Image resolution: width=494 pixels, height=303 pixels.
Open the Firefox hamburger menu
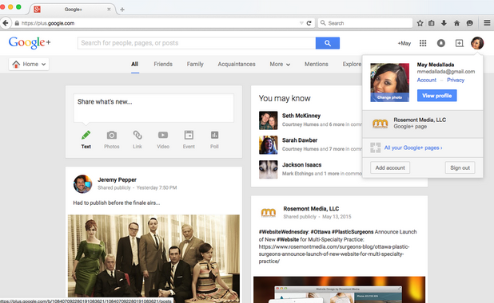487,23
